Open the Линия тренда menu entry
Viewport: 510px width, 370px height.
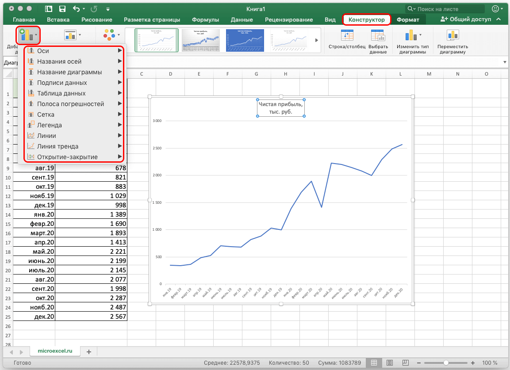[74, 146]
